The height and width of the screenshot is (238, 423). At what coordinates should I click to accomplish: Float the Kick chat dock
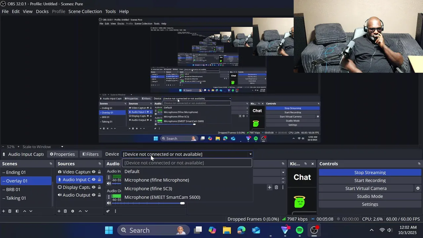click(x=305, y=164)
